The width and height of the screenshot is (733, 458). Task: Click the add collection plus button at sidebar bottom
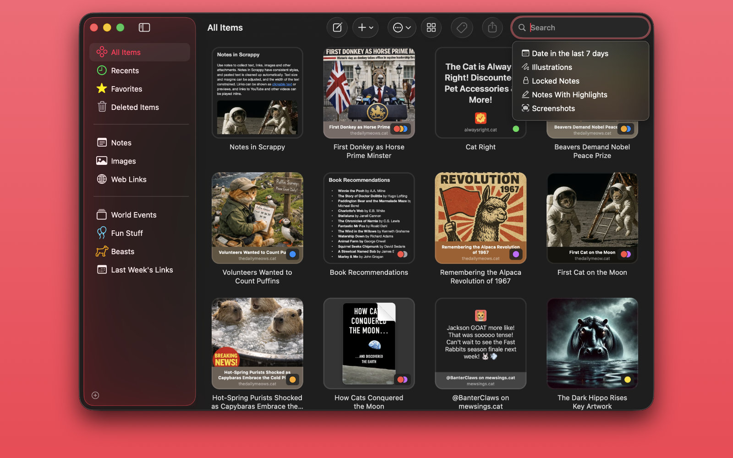point(95,395)
